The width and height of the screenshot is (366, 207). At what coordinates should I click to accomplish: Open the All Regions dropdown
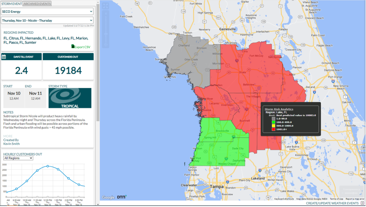point(18,158)
